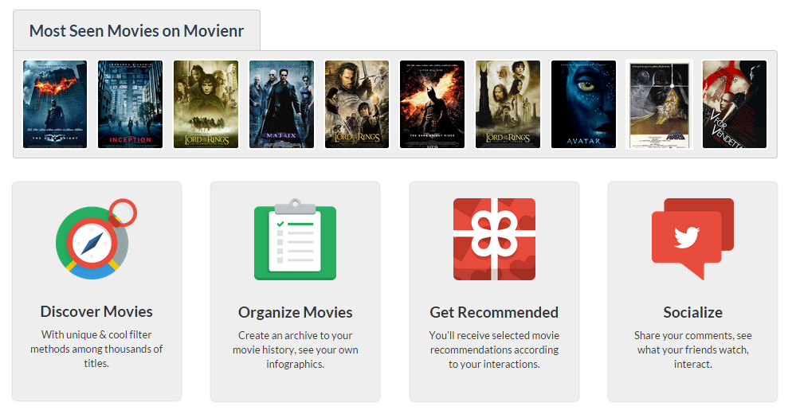This screenshot has height=414, width=792.
Task: Click the Get Recommended heading
Action: tap(494, 312)
